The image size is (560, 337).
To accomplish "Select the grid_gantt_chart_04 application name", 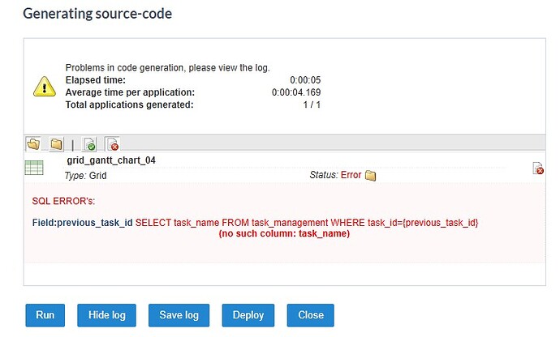I will pyautogui.click(x=110, y=160).
